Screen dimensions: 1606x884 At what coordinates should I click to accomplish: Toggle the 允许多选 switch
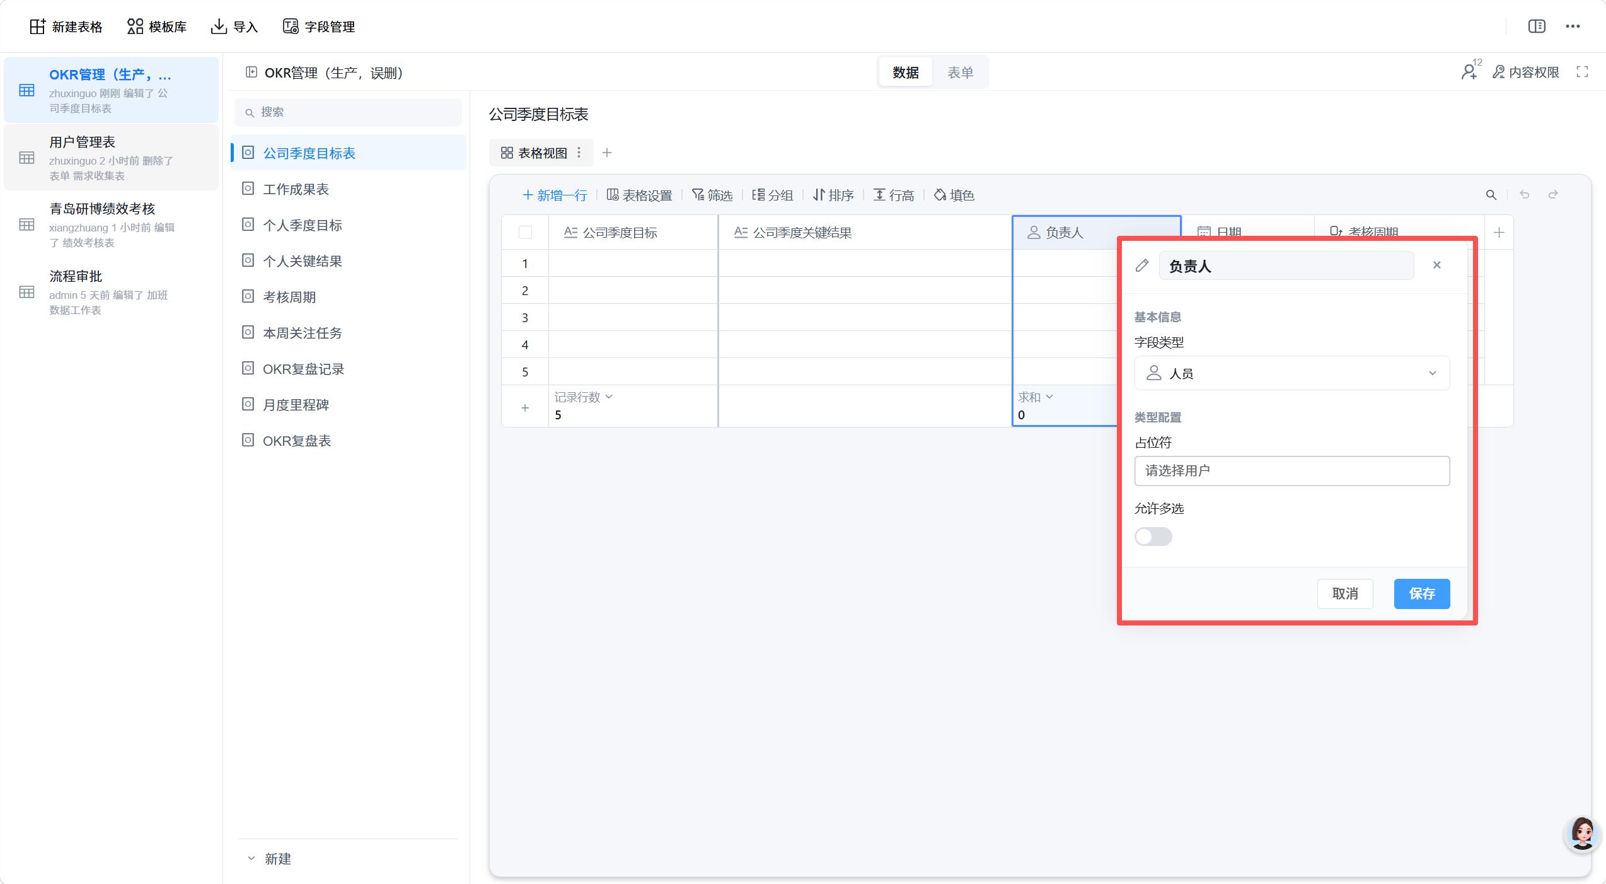[1153, 537]
